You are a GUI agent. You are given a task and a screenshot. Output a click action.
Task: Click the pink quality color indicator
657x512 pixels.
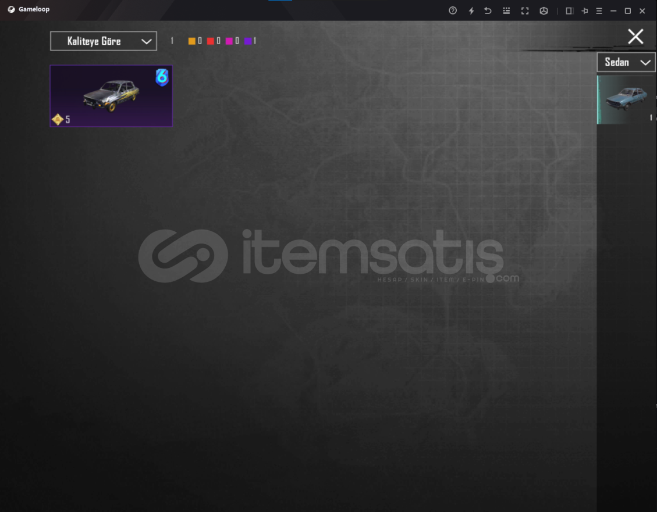coord(229,41)
